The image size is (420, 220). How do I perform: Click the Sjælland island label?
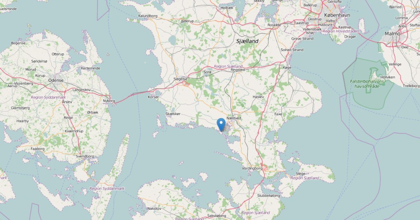(x=247, y=41)
